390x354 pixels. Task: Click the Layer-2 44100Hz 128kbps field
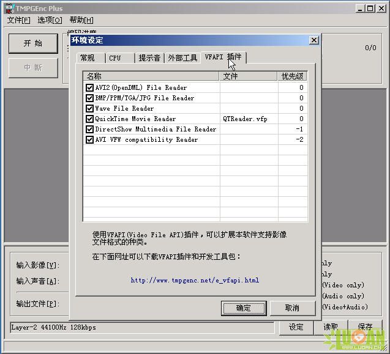point(142,328)
